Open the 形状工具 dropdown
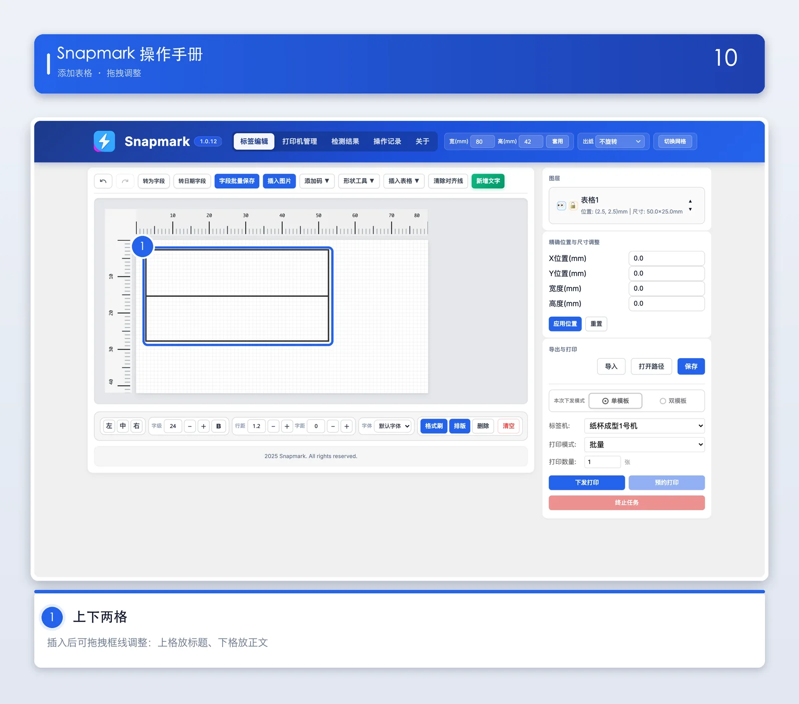This screenshot has height=704, width=799. (359, 181)
